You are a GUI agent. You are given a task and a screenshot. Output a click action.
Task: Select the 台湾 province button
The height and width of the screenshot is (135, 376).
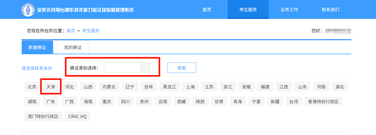pyautogui.click(x=294, y=102)
